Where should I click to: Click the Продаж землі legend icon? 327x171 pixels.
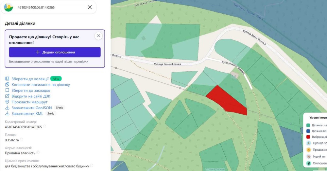309,150
